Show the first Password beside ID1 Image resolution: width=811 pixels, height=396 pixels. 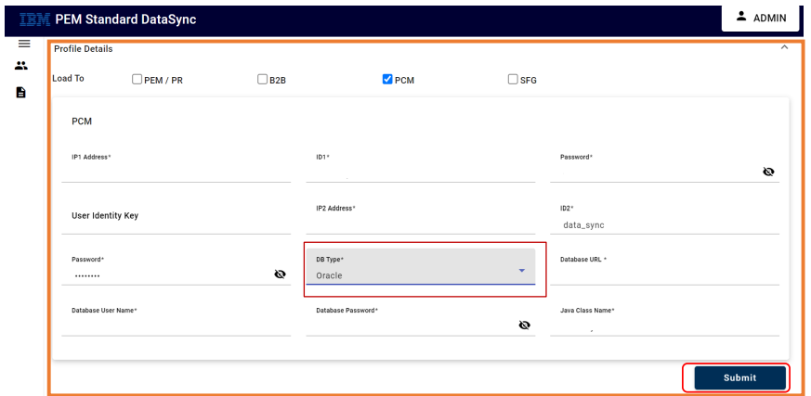(x=768, y=172)
